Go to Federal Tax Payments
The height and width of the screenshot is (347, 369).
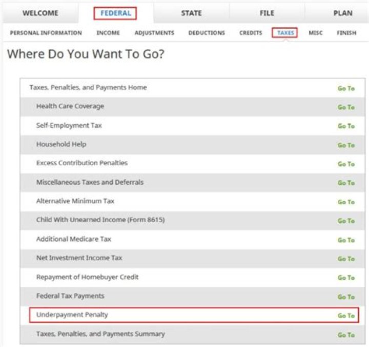pos(346,297)
